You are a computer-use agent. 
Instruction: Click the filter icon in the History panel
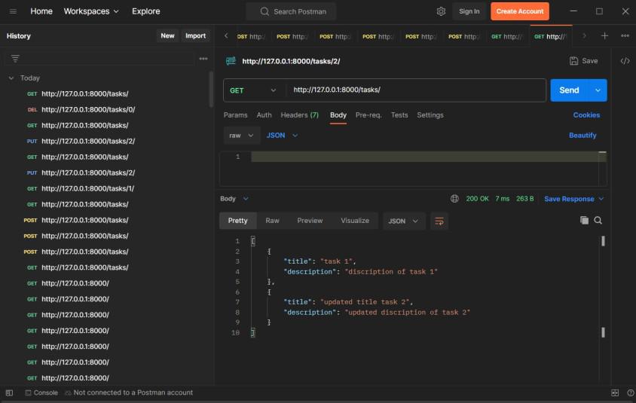pyautogui.click(x=15, y=58)
